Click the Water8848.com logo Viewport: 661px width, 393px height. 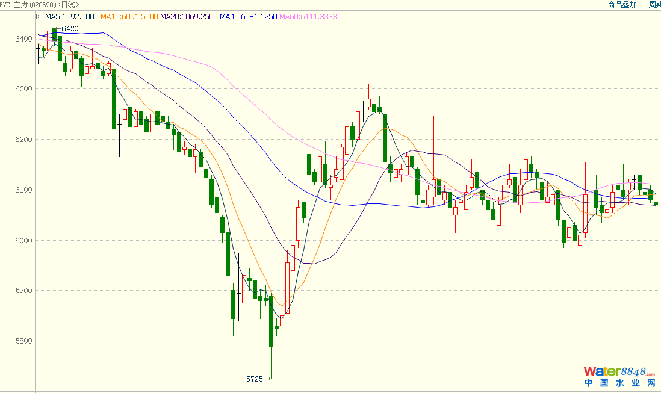[619, 371]
